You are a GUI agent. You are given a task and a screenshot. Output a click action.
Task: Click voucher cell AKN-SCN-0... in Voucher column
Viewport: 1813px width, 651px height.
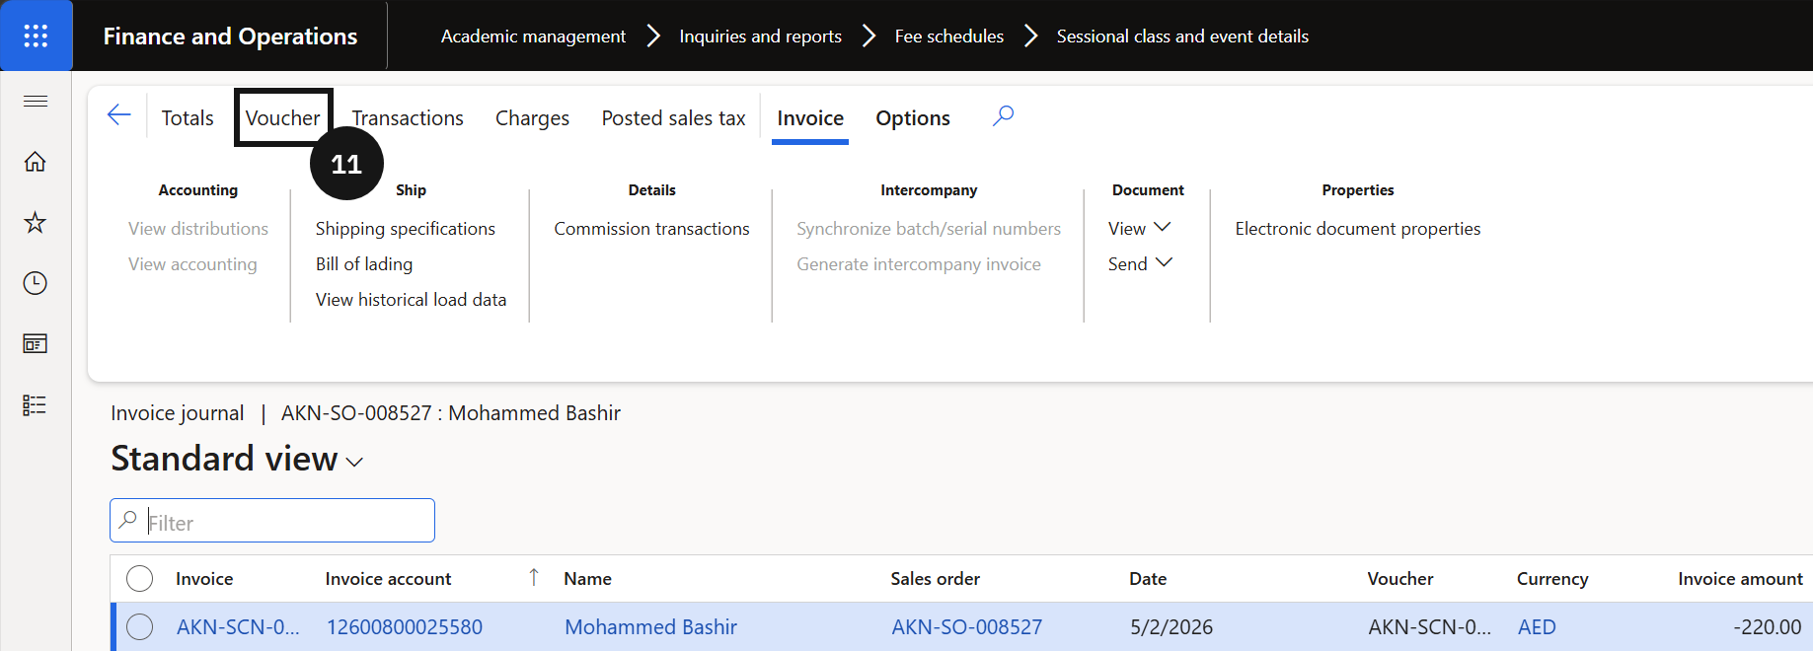(1429, 627)
